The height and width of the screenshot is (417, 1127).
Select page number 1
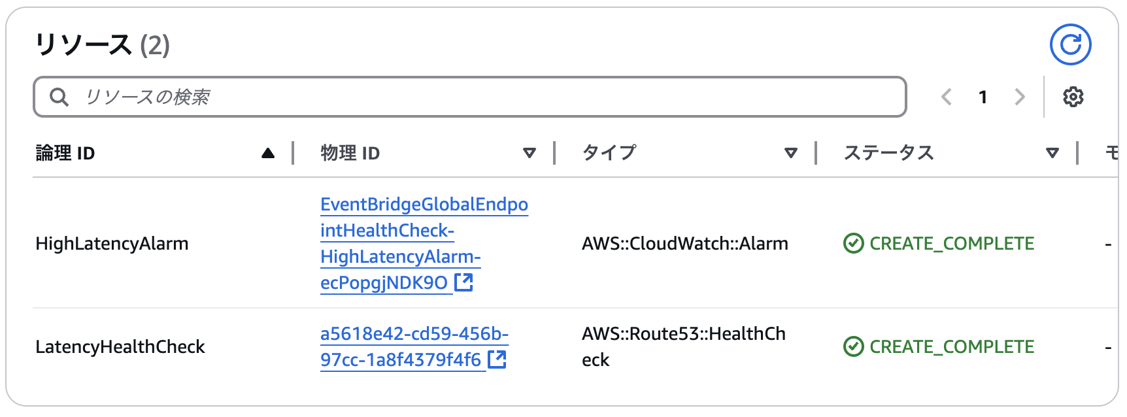pos(983,97)
